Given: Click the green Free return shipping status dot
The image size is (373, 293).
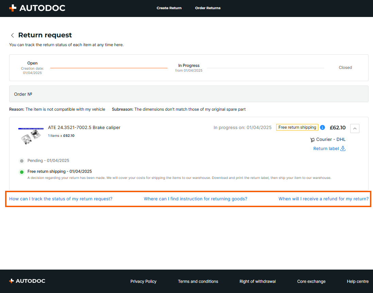Looking at the screenshot, I should coord(22,172).
